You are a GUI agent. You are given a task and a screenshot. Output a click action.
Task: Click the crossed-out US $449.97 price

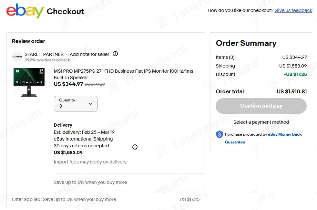(95, 84)
